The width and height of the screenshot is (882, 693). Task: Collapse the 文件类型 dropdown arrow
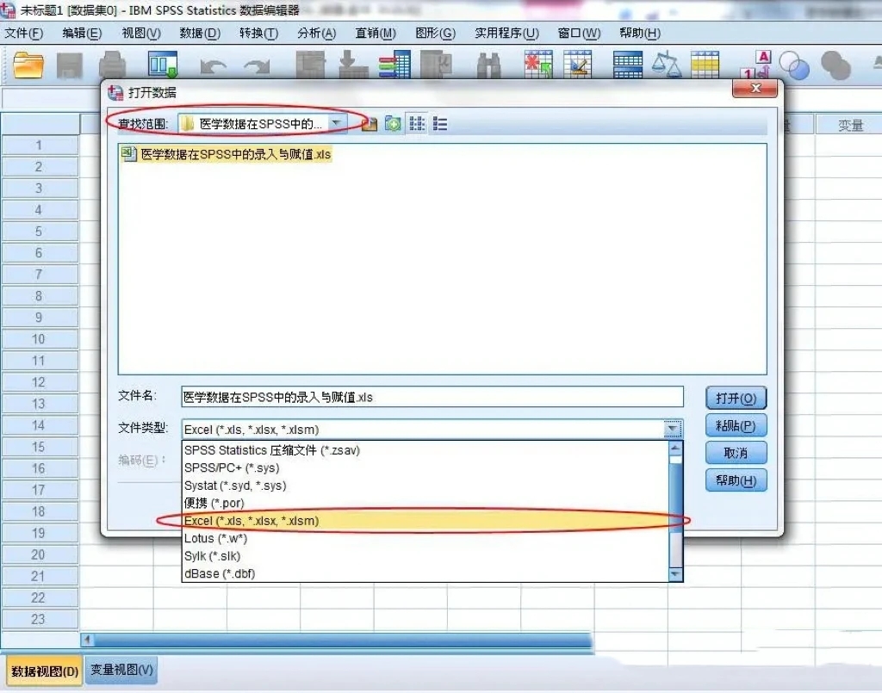[672, 430]
